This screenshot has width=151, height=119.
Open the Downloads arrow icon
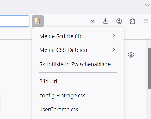pos(105,21)
